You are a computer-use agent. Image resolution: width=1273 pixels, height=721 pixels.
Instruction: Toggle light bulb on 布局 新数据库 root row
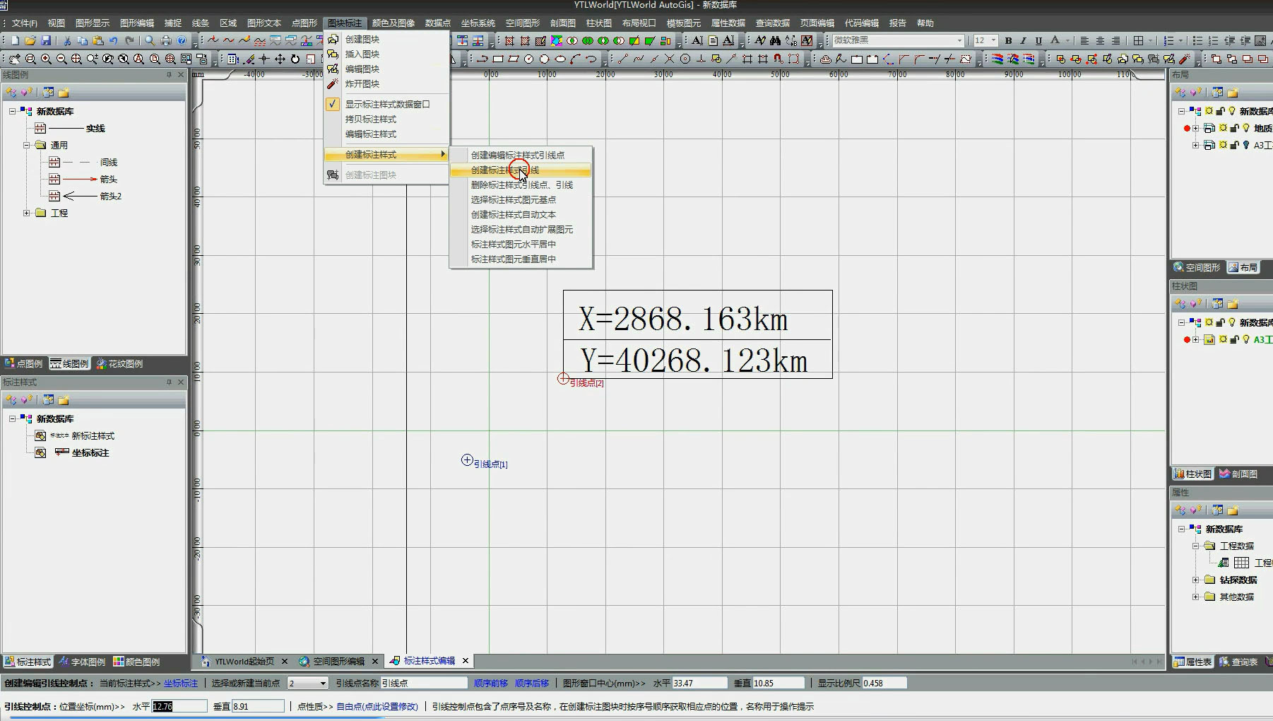pyautogui.click(x=1232, y=111)
